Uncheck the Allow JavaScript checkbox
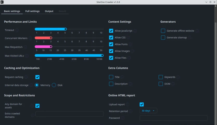Screen dimensions: 217x125 (x=111, y=31)
